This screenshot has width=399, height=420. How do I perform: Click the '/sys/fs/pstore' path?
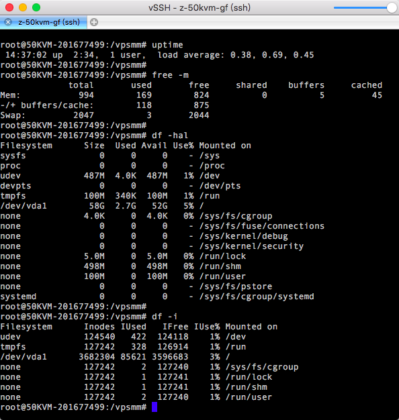[x=236, y=286]
